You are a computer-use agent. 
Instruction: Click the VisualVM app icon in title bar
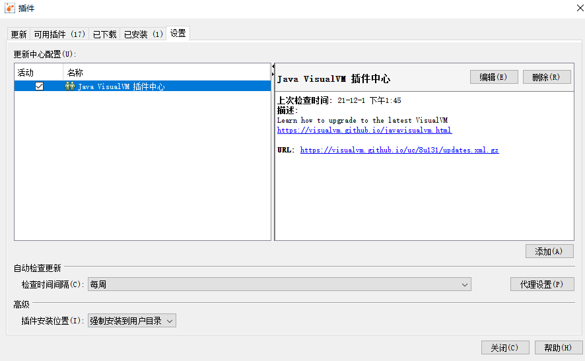(x=10, y=8)
